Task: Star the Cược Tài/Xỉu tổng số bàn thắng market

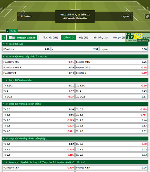Action: click(x=7, y=104)
